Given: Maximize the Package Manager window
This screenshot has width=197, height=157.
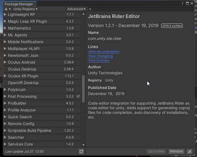Looking at the screenshot, I should pos(187,3).
